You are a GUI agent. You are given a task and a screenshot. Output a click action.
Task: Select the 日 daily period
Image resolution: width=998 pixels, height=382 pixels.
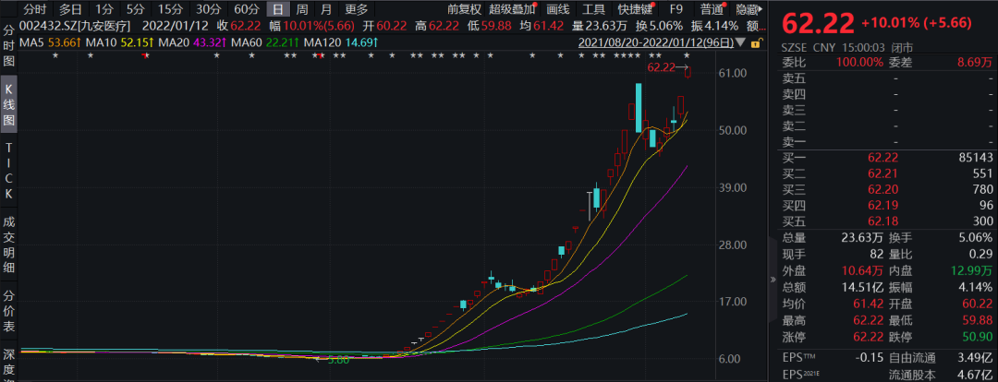point(277,9)
